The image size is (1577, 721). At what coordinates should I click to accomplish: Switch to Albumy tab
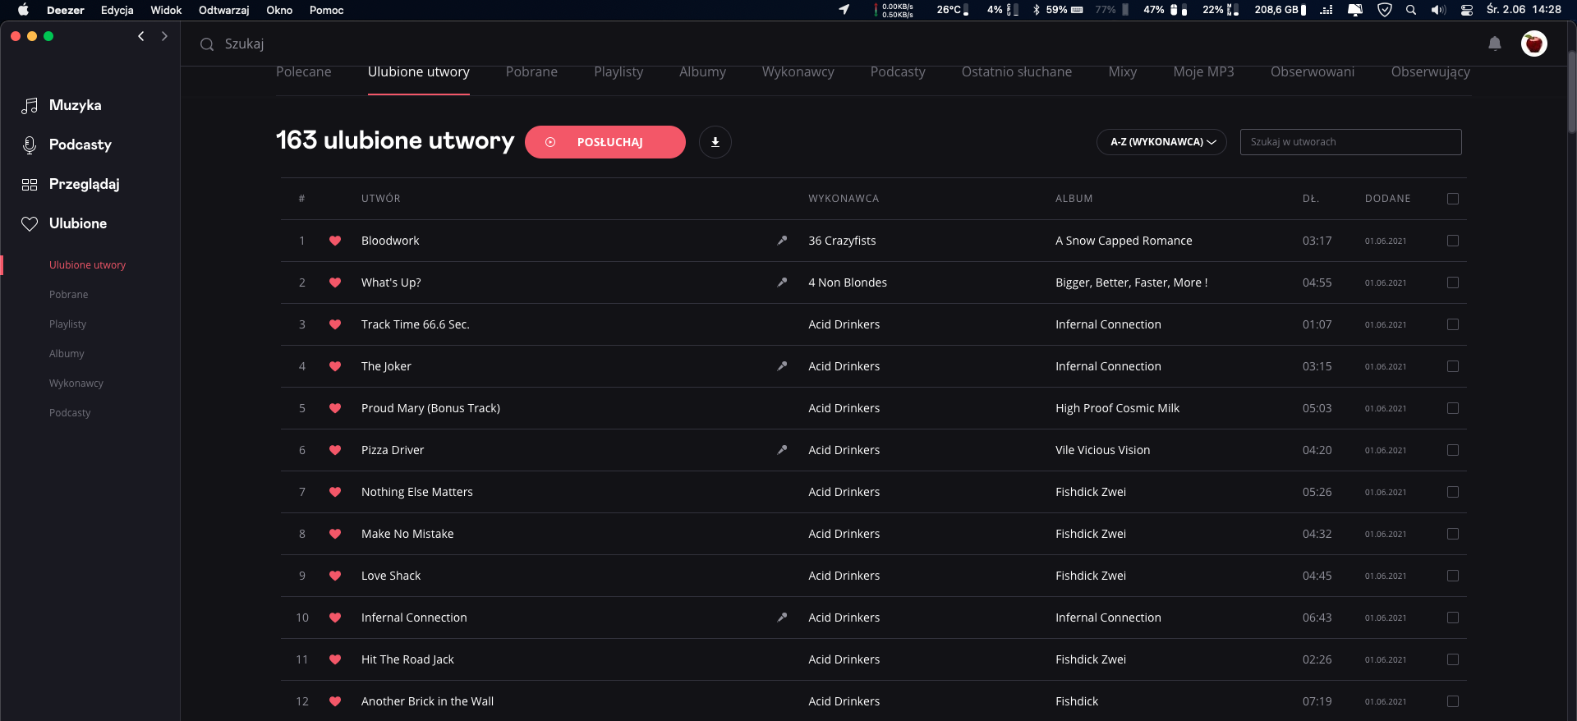tap(702, 72)
